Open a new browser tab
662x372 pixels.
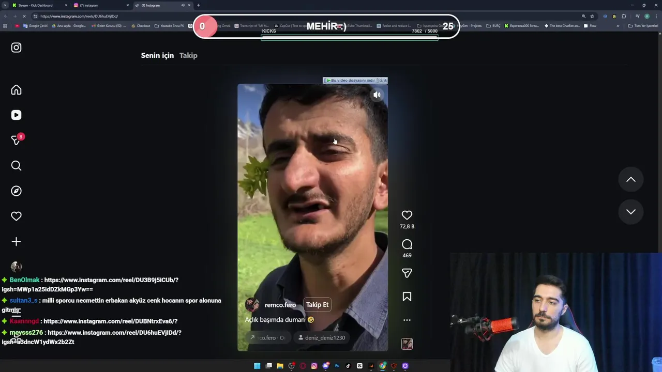[x=199, y=5]
